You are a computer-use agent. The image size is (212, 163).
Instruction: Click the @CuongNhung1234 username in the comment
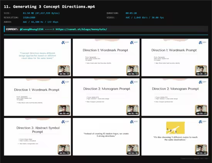[32, 29]
